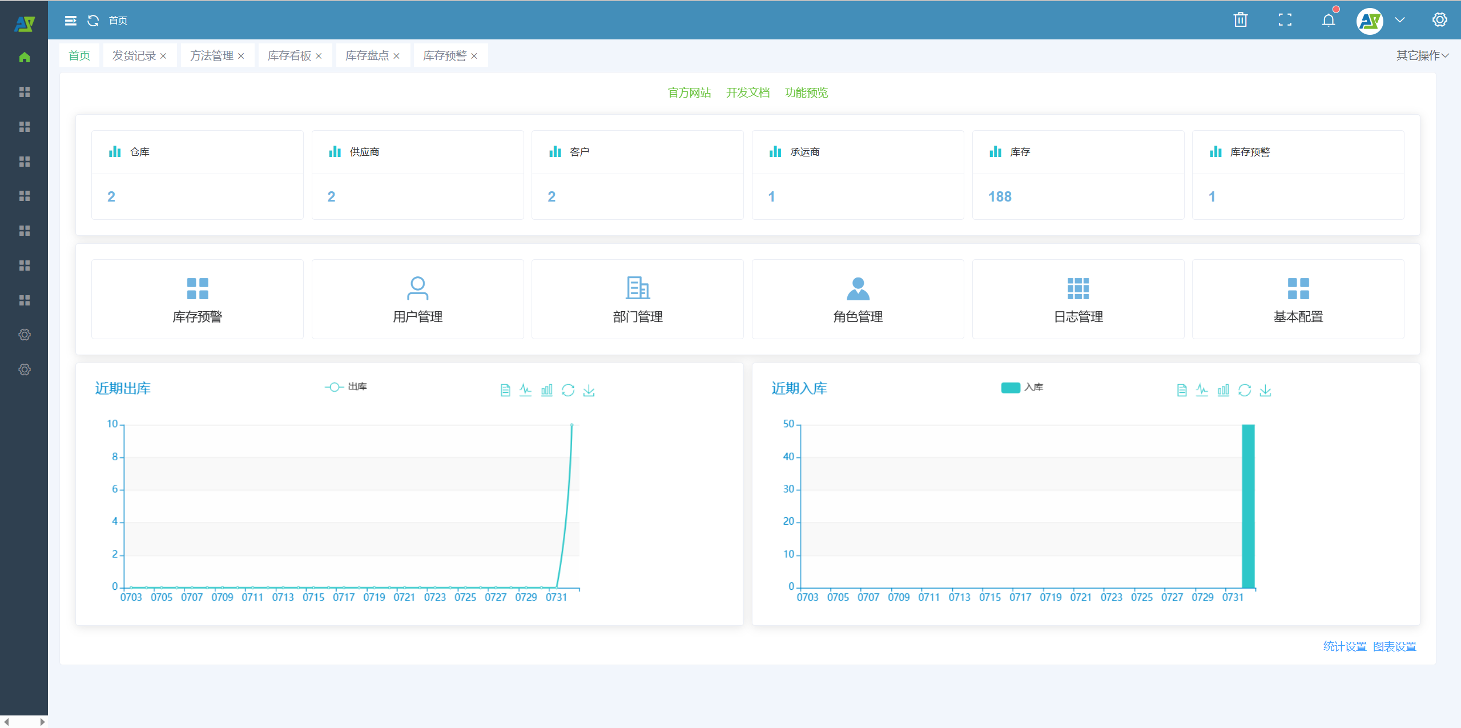Close the 库存看板 tab
The height and width of the screenshot is (728, 1461).
(x=319, y=56)
